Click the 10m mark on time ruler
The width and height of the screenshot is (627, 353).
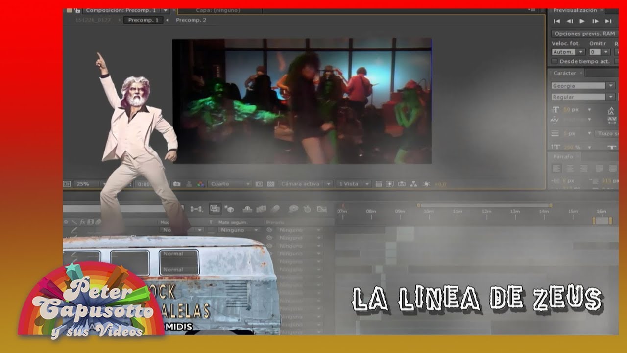(x=429, y=211)
